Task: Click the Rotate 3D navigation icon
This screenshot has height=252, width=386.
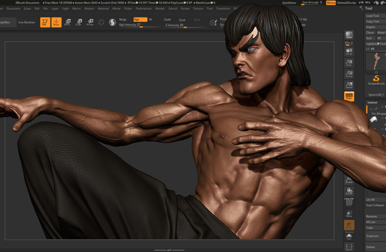Action: pyautogui.click(x=349, y=191)
